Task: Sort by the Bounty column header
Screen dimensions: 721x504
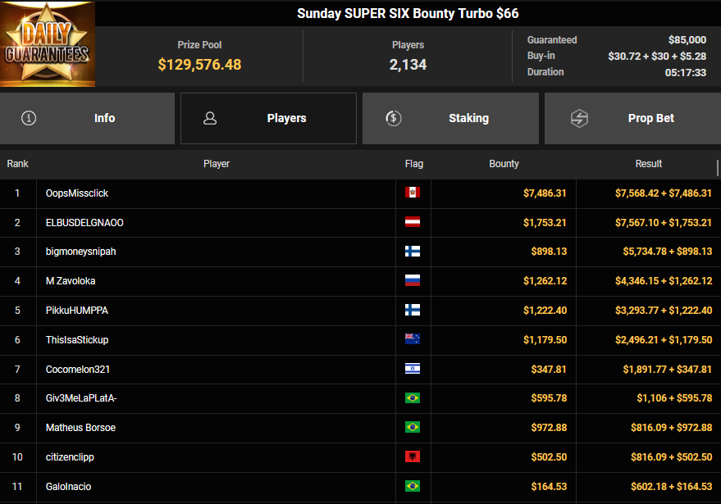Action: [504, 164]
